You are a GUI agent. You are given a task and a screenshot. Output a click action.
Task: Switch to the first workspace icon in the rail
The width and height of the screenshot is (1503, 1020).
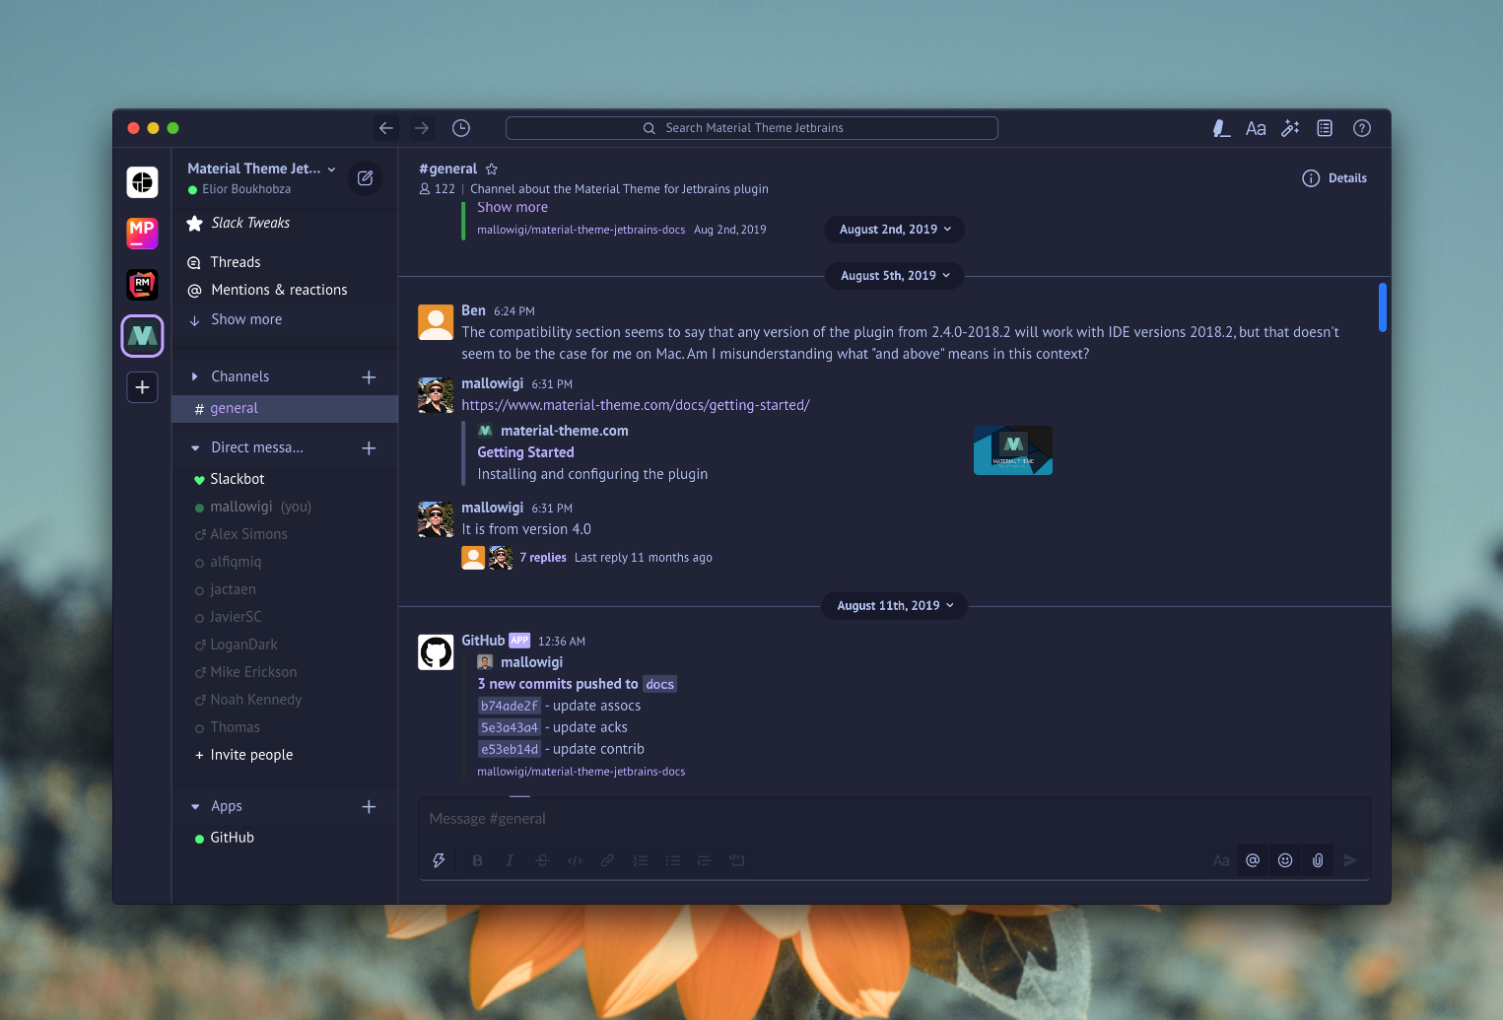pos(143,182)
